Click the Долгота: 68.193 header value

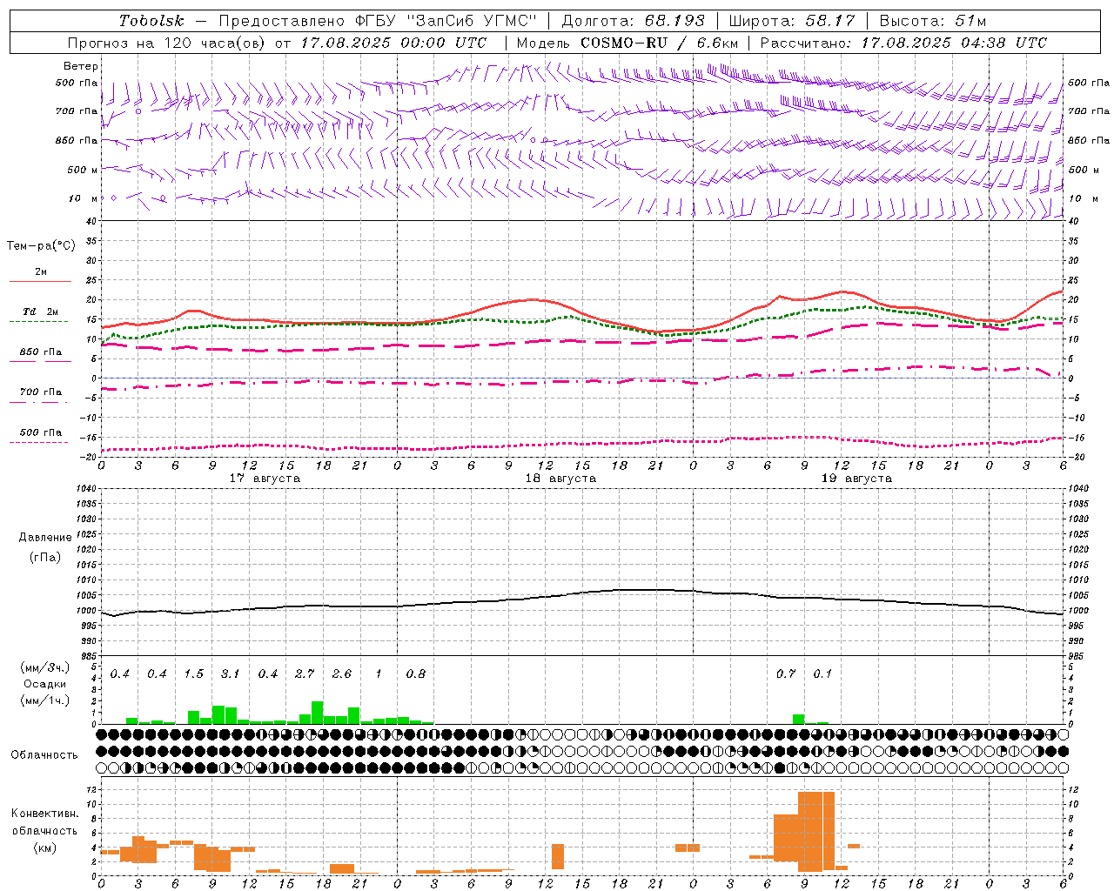pyautogui.click(x=633, y=21)
